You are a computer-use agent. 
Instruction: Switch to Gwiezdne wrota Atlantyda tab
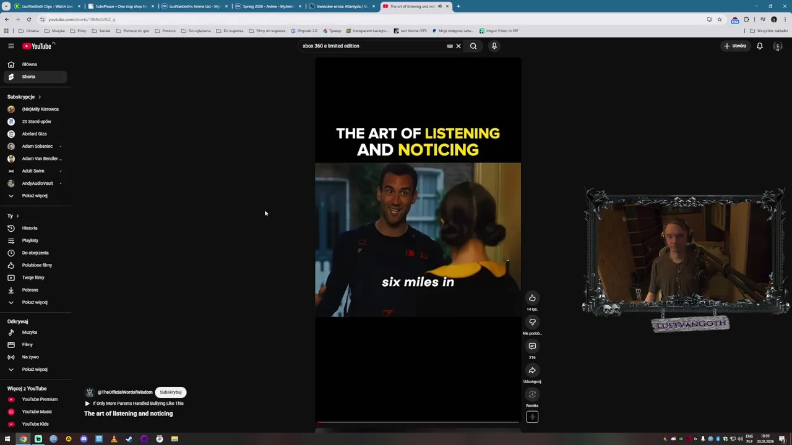tap(342, 6)
